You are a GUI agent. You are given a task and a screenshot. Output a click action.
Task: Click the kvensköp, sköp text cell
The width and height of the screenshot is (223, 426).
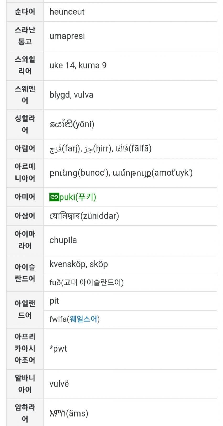point(78,264)
